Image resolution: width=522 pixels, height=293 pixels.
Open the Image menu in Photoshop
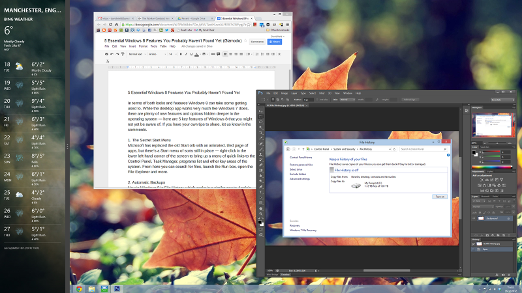pos(284,93)
